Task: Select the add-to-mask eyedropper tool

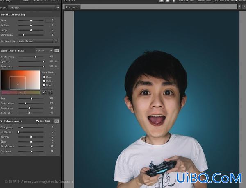Action: coord(50,92)
